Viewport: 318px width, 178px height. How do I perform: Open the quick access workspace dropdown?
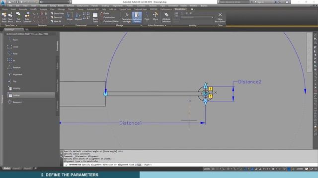pyautogui.click(x=55, y=2)
